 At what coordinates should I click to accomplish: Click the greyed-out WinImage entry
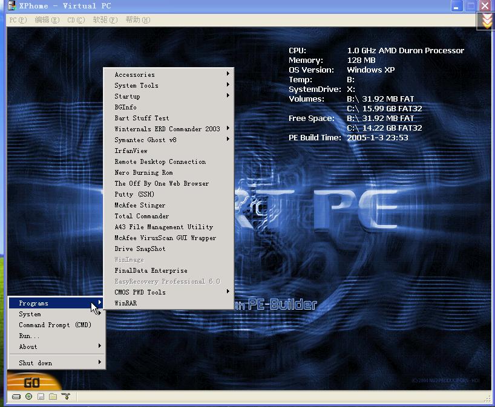point(169,259)
